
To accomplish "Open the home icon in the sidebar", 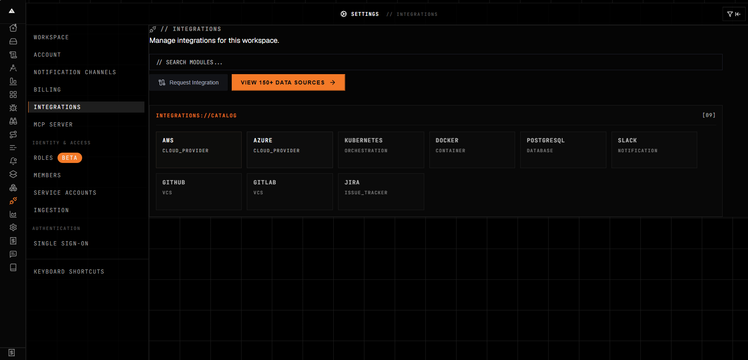I will [x=13, y=28].
